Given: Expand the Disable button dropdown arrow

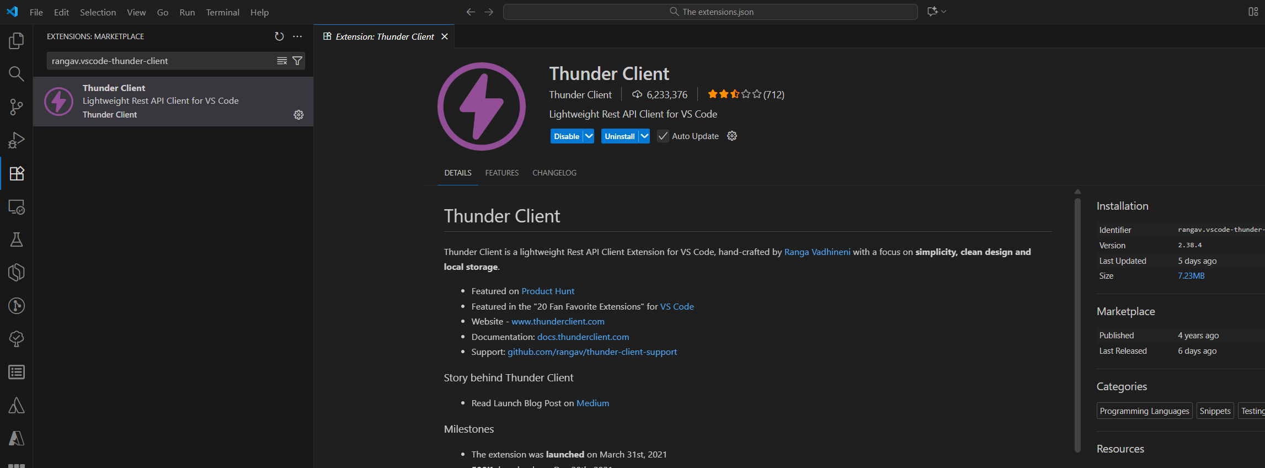Looking at the screenshot, I should 589,136.
